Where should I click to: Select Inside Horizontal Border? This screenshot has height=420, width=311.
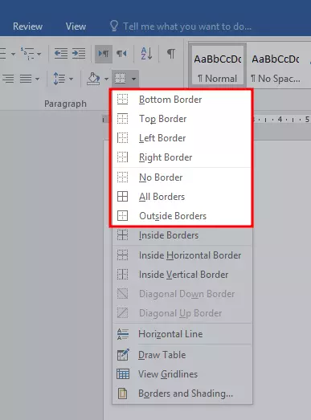[x=182, y=255]
